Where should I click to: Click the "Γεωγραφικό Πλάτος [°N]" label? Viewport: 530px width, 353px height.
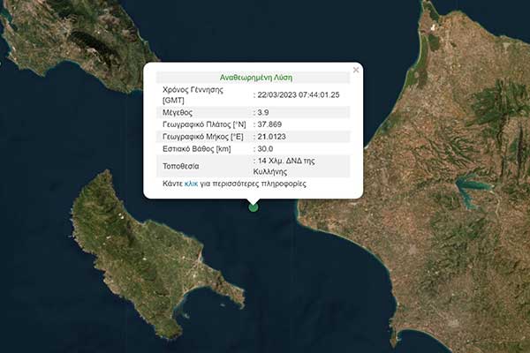204,125
